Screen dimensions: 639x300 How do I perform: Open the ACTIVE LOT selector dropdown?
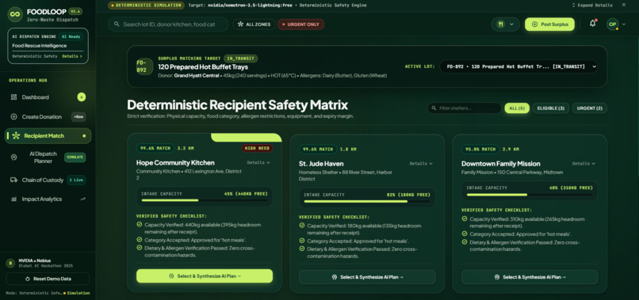(518, 66)
